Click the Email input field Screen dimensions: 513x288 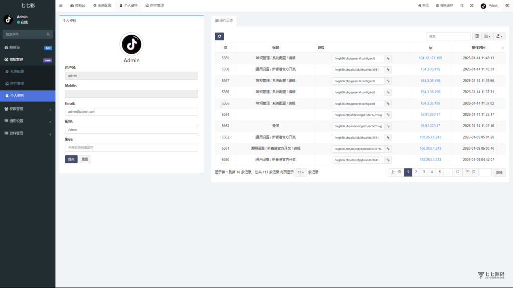click(131, 112)
